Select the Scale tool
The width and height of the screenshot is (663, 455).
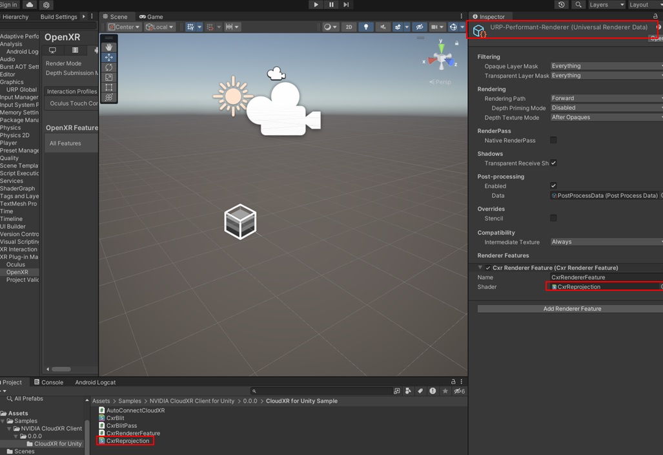click(109, 78)
